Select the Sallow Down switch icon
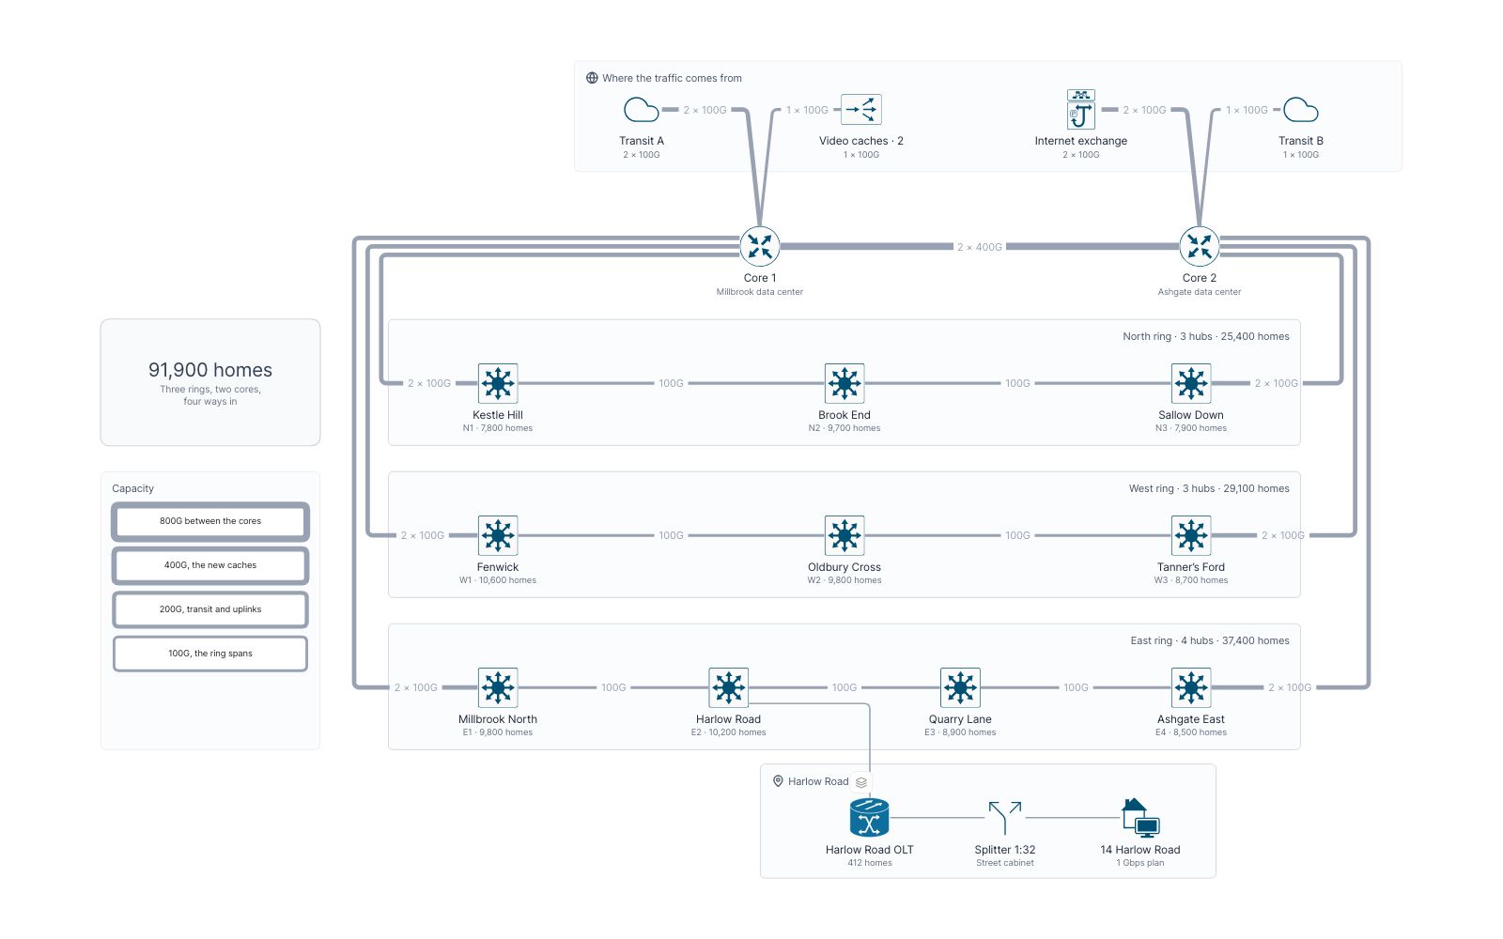This screenshot has height=939, width=1503. pyautogui.click(x=1191, y=383)
